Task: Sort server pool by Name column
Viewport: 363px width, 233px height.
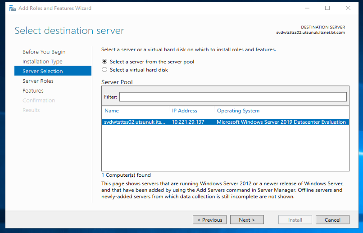Action: click(112, 111)
